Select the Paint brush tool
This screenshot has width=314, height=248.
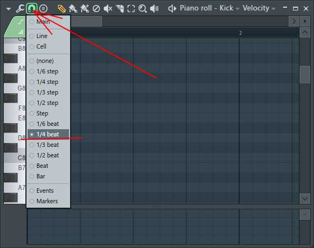click(x=73, y=9)
